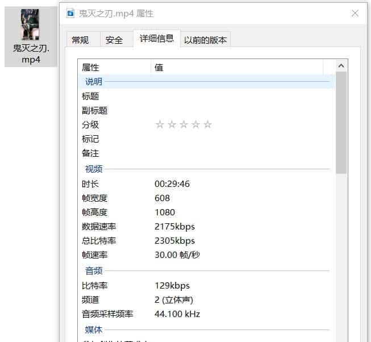Give the file five stars
371x342 pixels.
pos(207,124)
